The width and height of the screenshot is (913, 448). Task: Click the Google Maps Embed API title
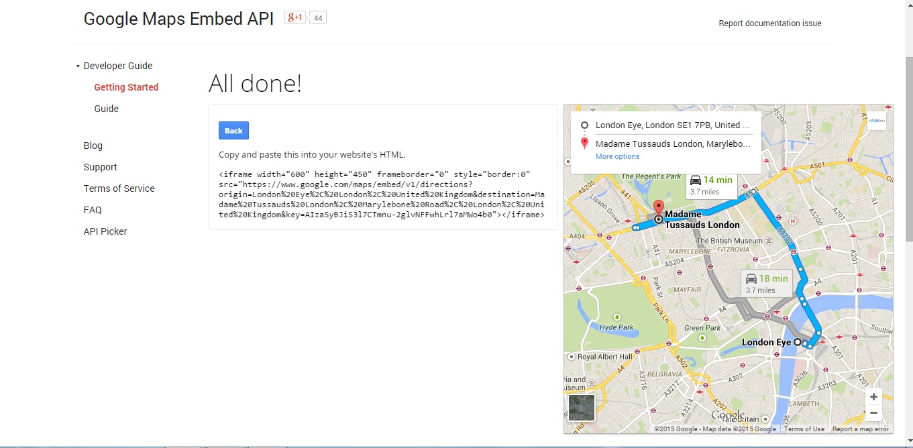click(x=178, y=19)
